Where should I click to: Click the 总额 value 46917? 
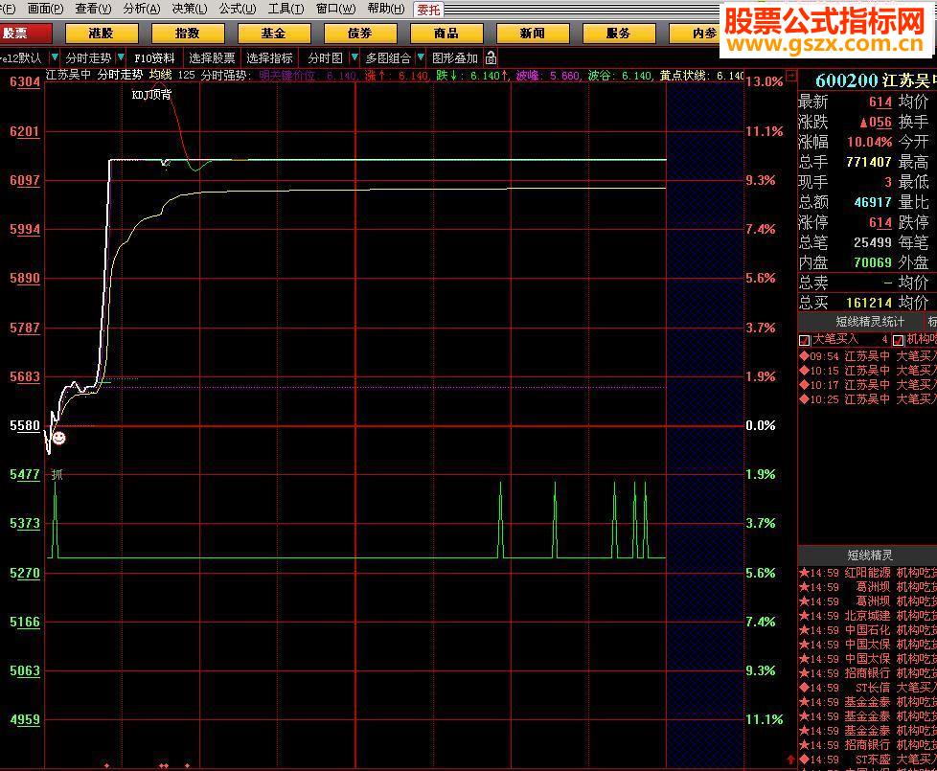point(873,202)
